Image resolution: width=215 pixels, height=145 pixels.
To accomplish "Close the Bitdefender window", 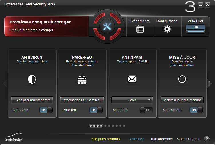I will click(x=208, y=5).
